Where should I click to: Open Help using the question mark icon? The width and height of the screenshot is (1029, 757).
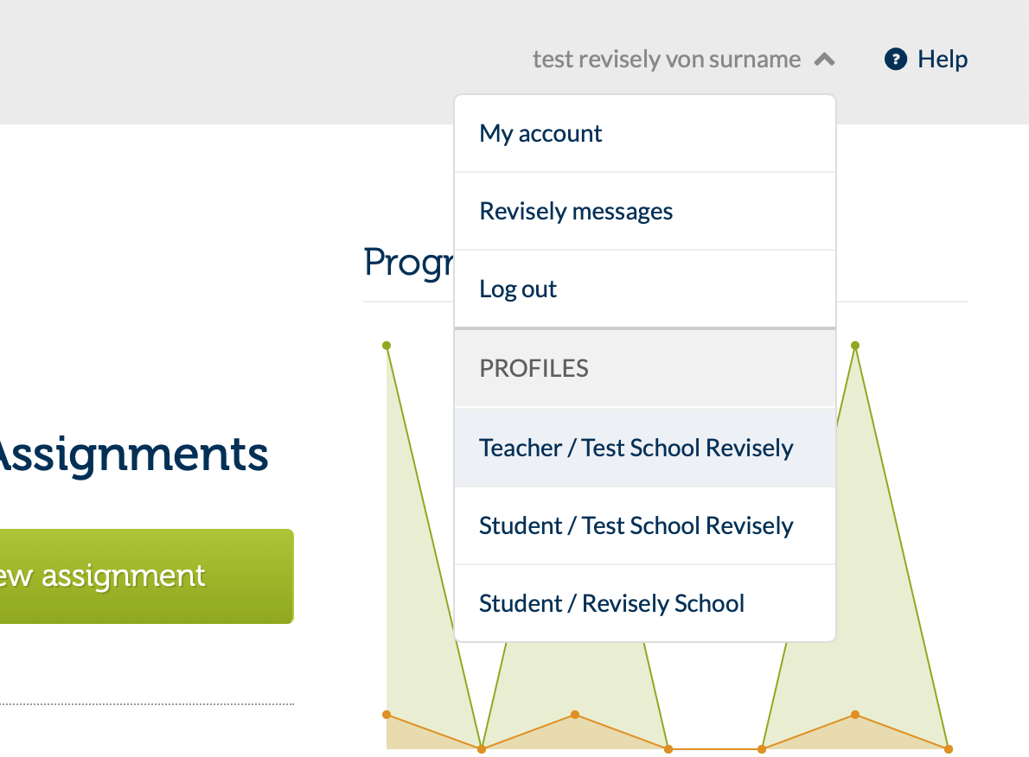896,60
